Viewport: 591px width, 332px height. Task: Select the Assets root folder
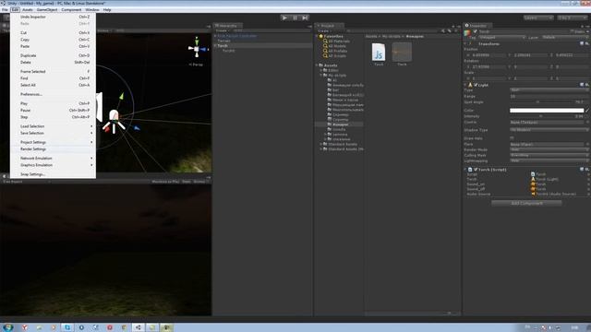click(331, 65)
